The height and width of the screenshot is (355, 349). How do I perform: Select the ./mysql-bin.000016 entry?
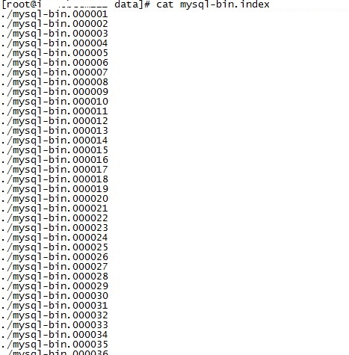(55, 160)
